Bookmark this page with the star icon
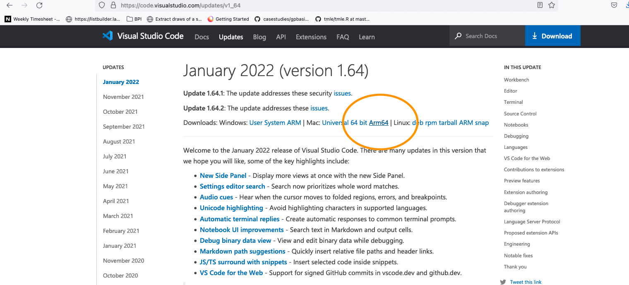Viewport: 629px width, 285px height. pos(552,6)
